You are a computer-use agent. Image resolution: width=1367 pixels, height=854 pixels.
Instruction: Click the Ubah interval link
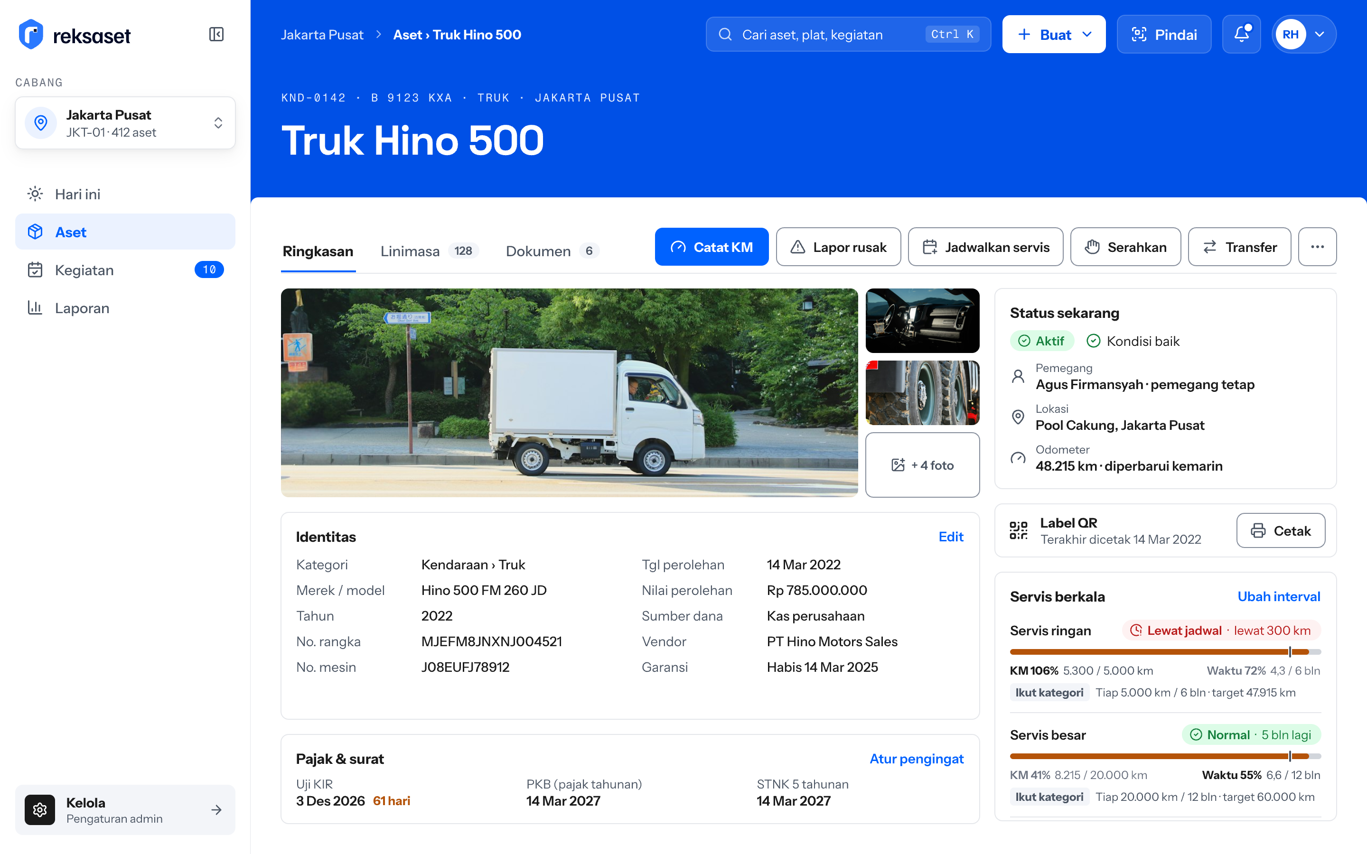[x=1278, y=596]
